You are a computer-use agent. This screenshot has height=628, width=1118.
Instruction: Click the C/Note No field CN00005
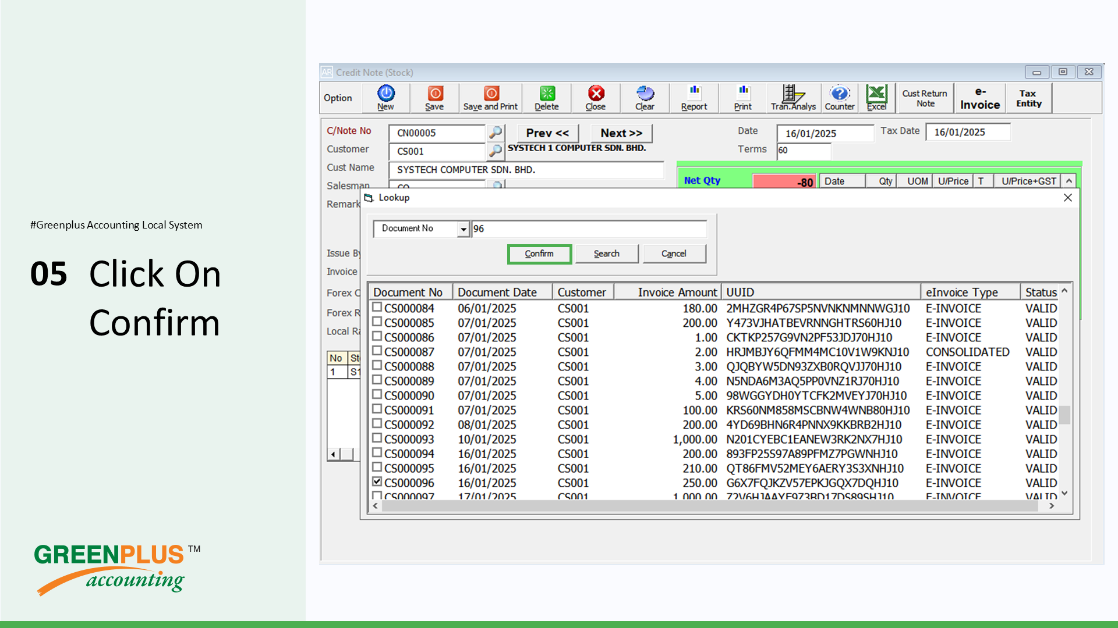(437, 133)
